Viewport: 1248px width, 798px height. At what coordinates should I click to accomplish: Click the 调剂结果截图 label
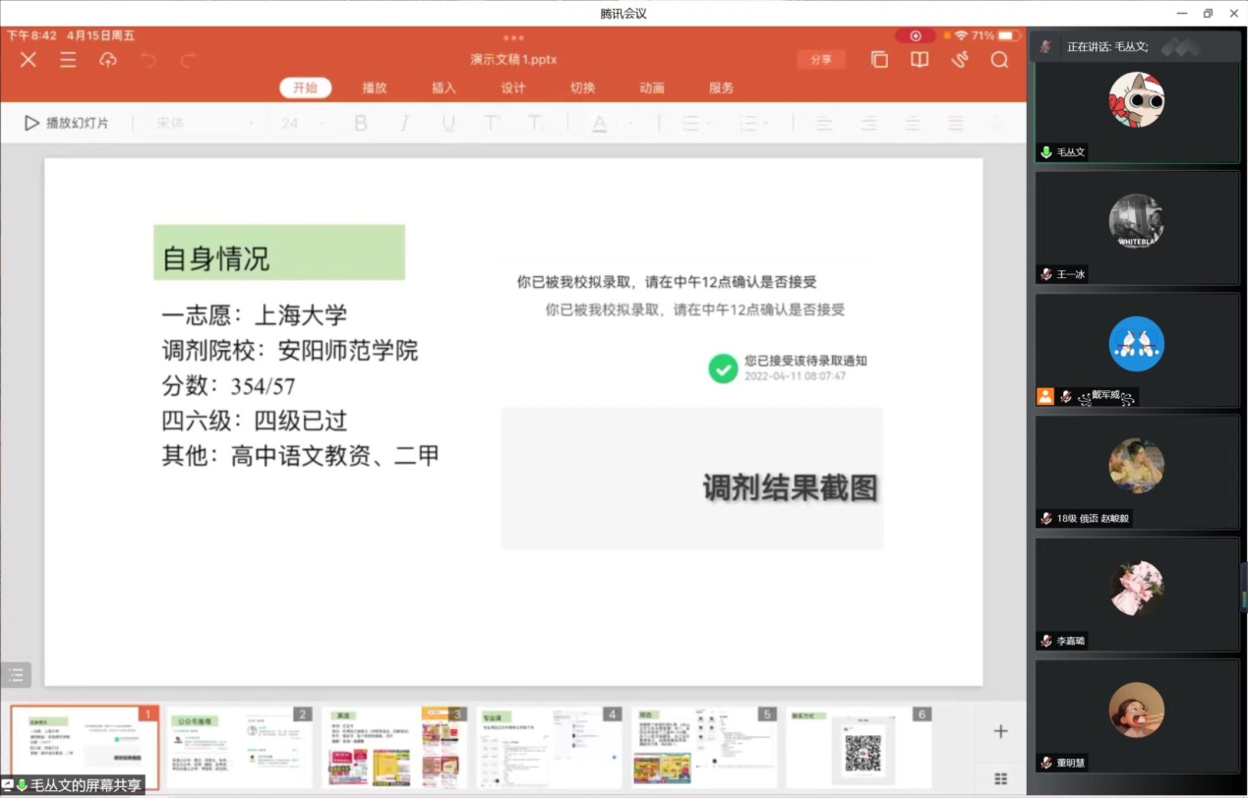coord(790,487)
